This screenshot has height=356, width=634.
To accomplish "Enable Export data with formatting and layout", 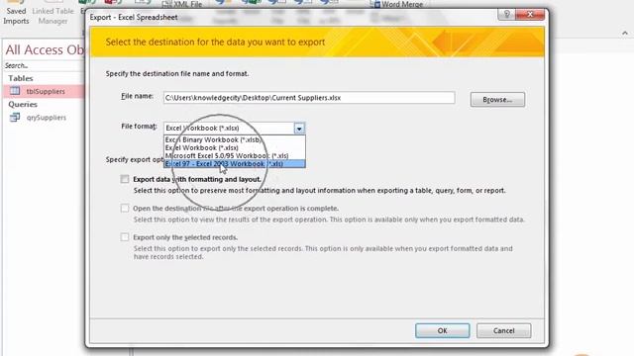I will [125, 179].
